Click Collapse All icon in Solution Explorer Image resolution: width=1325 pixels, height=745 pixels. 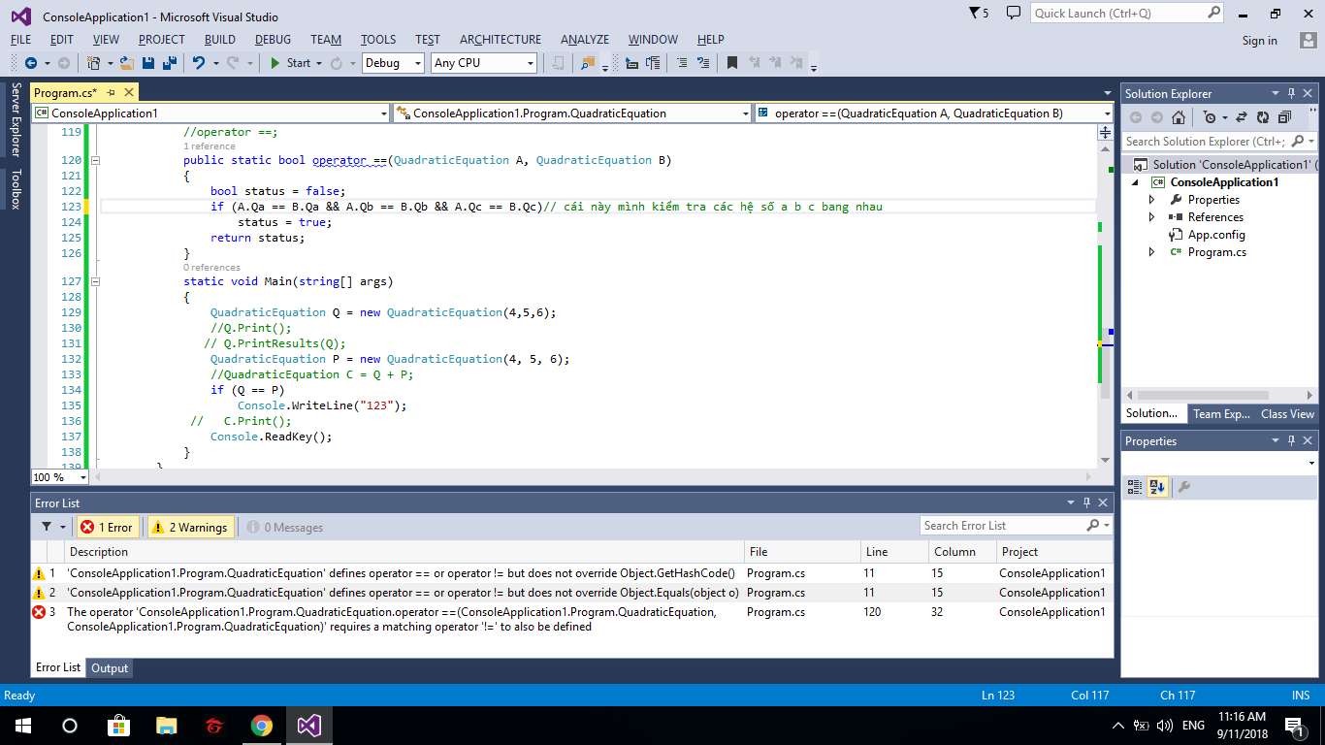pyautogui.click(x=1284, y=117)
